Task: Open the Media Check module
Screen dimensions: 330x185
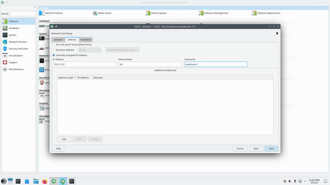Action: tap(104, 13)
